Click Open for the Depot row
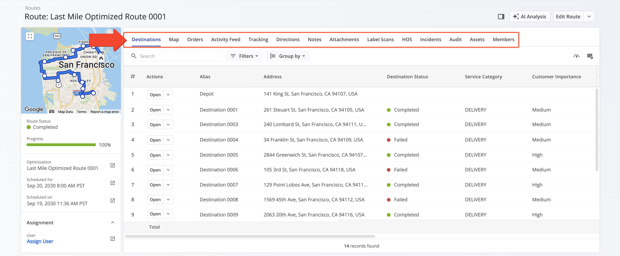620x256 pixels. pyautogui.click(x=155, y=95)
